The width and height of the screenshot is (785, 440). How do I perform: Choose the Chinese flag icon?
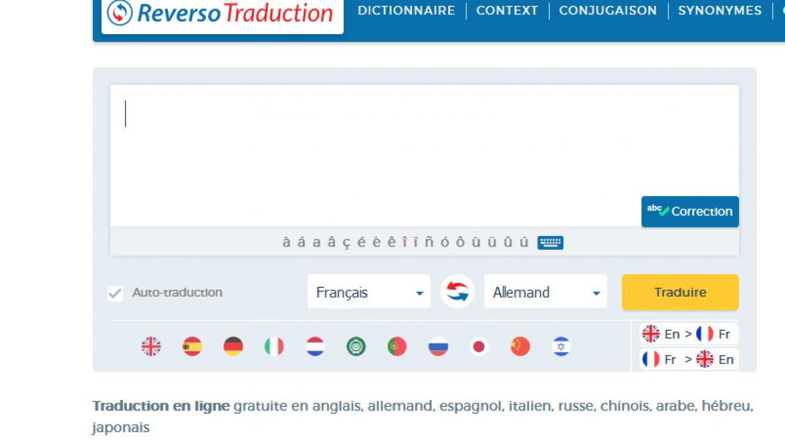[x=520, y=346]
